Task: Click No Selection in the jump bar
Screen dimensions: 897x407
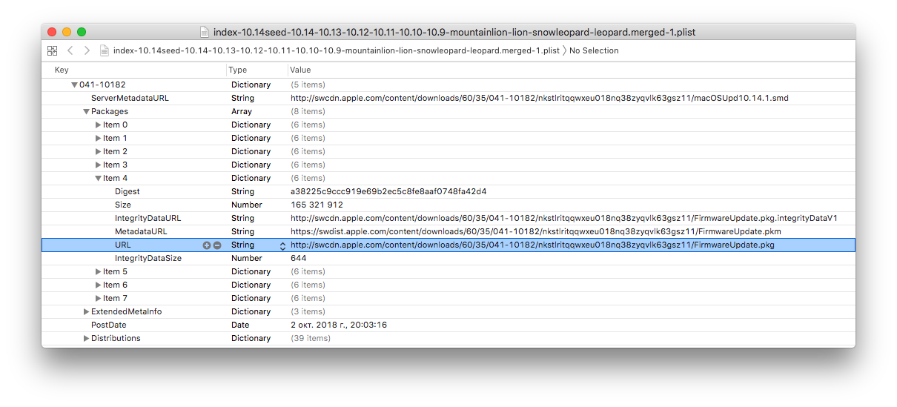Action: click(594, 50)
